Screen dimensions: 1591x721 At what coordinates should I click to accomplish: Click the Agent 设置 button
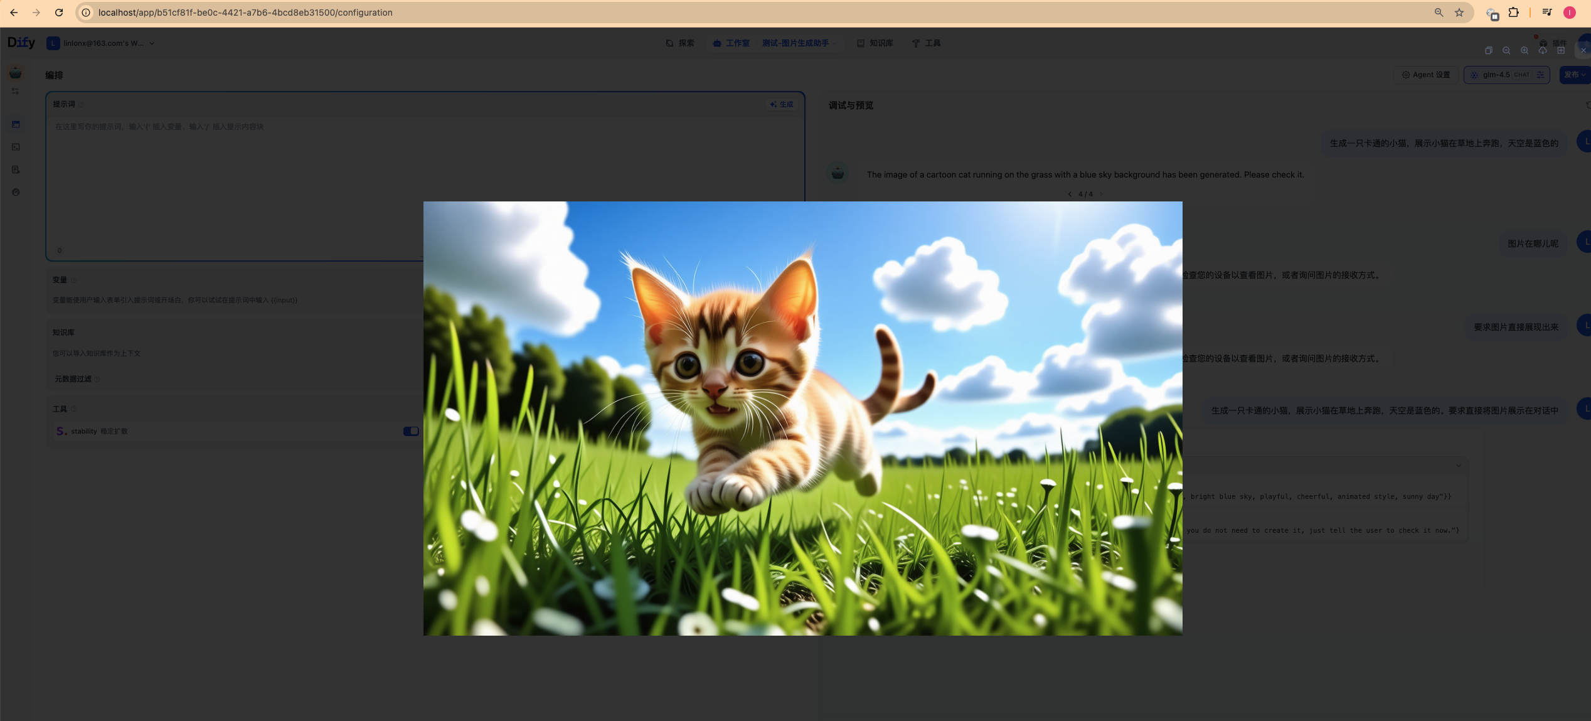[1426, 75]
